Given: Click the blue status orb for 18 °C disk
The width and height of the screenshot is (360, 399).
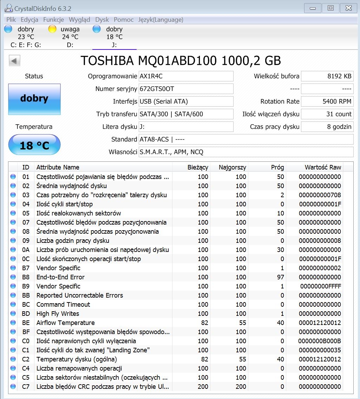Looking at the screenshot, I should click(97, 29).
